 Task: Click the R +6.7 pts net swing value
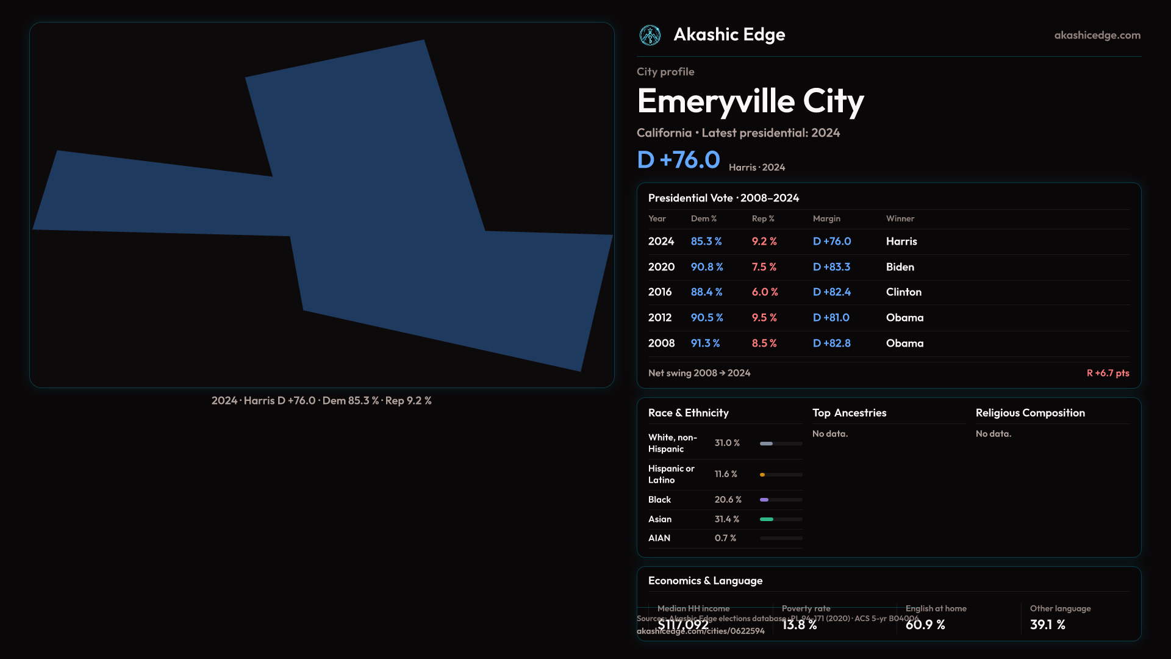(1108, 373)
